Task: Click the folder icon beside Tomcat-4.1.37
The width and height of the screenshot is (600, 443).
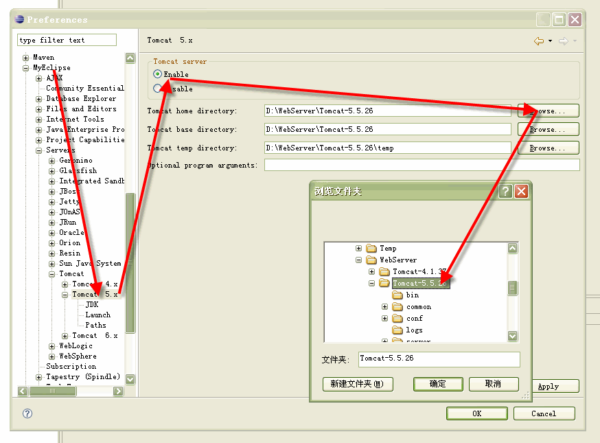Action: (x=384, y=271)
